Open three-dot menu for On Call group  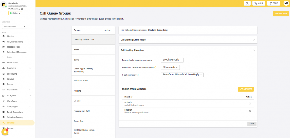107,101
